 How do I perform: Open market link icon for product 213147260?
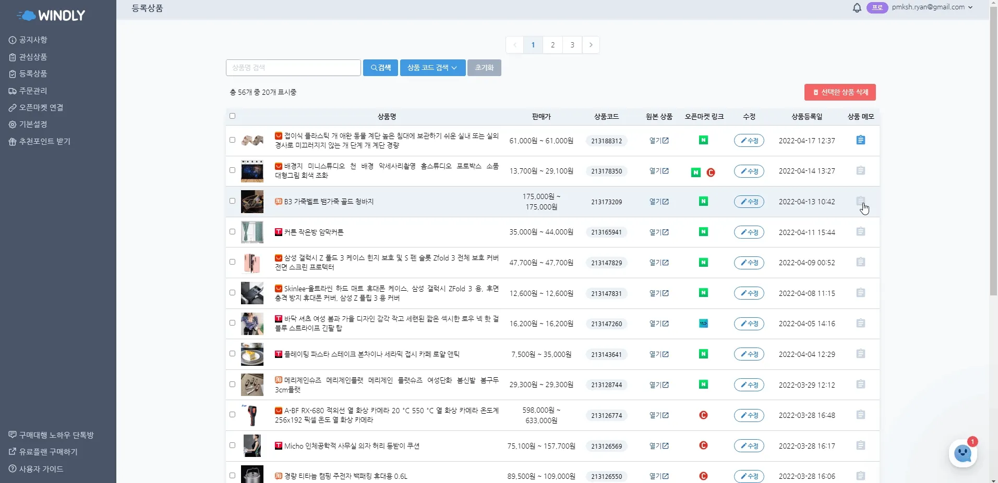(x=703, y=324)
